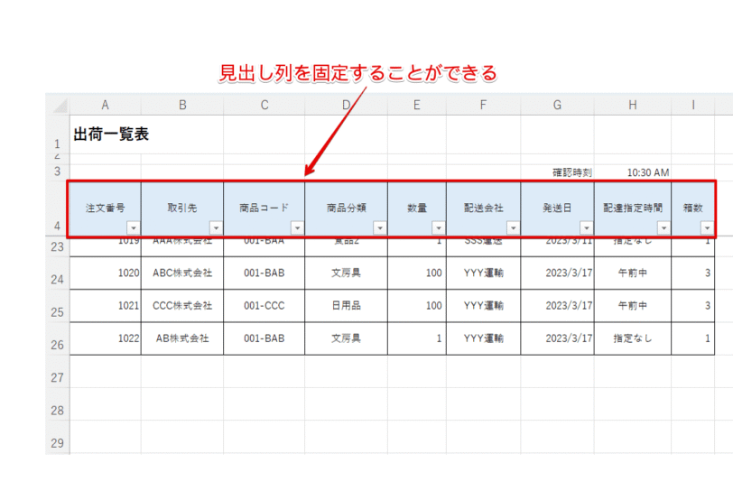Viewport: 733px width, 500px height.
Task: Open the 取引先 filter dropdown
Action: click(x=216, y=228)
